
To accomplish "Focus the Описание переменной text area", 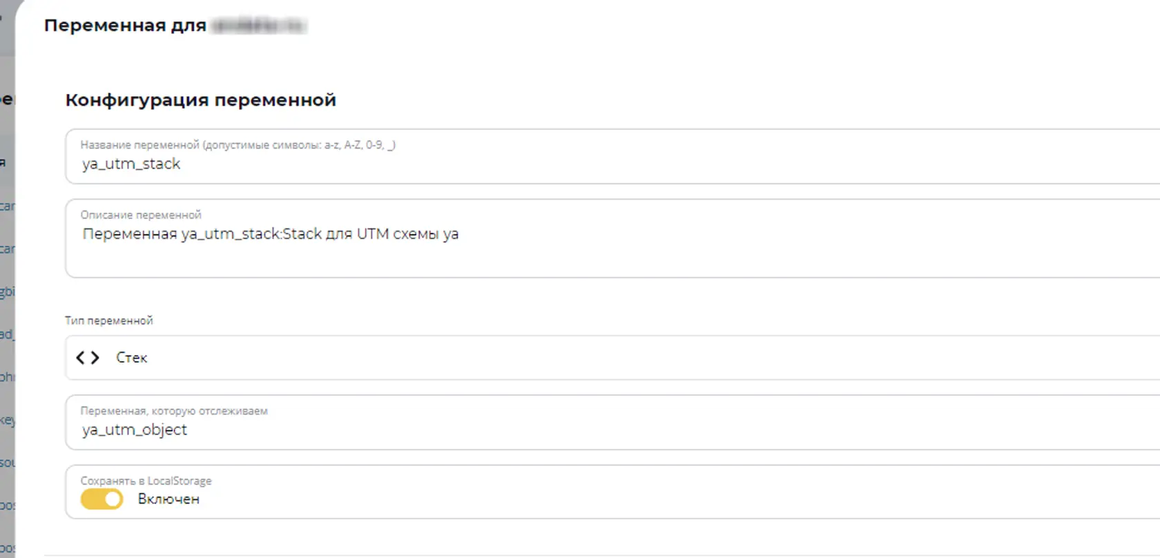I will (x=613, y=239).
